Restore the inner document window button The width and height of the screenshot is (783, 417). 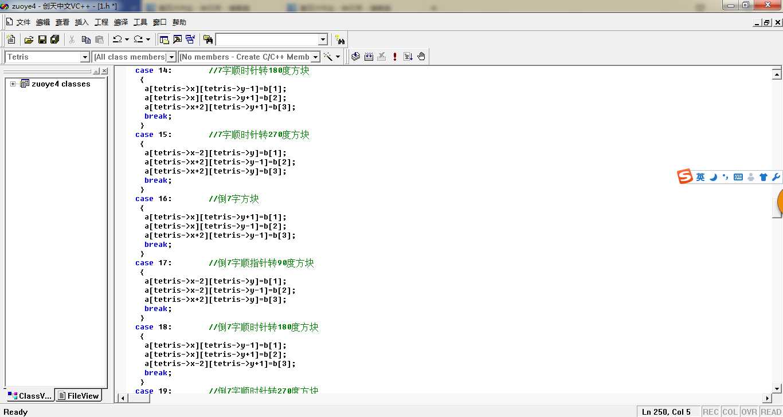(767, 22)
